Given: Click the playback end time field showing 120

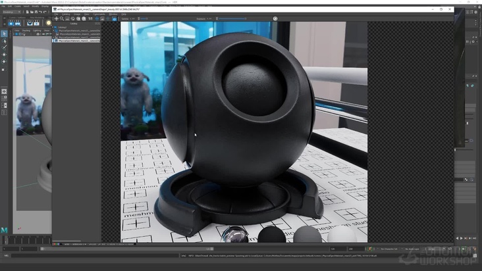Looking at the screenshot, I should [338, 249].
